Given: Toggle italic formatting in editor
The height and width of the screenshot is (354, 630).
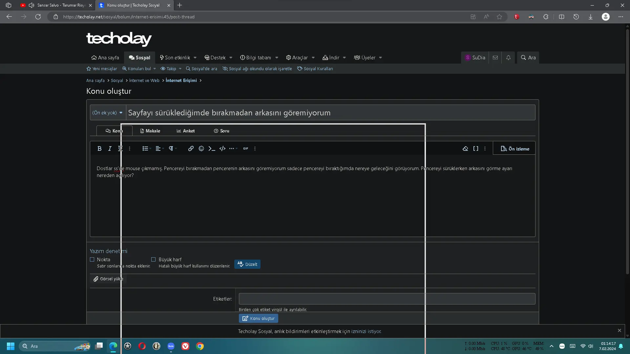Looking at the screenshot, I should (110, 148).
